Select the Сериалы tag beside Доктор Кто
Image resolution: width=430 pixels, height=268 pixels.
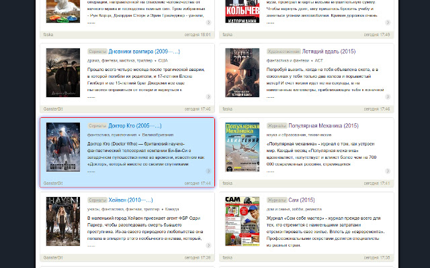coord(97,126)
